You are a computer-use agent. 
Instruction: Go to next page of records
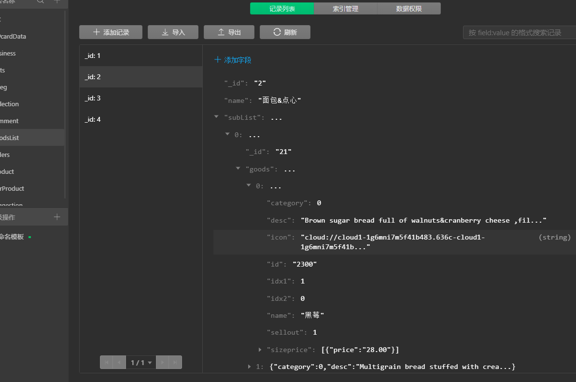[162, 362]
